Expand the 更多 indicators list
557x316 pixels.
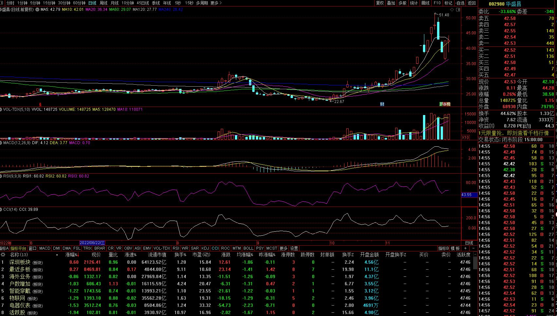pos(284,248)
